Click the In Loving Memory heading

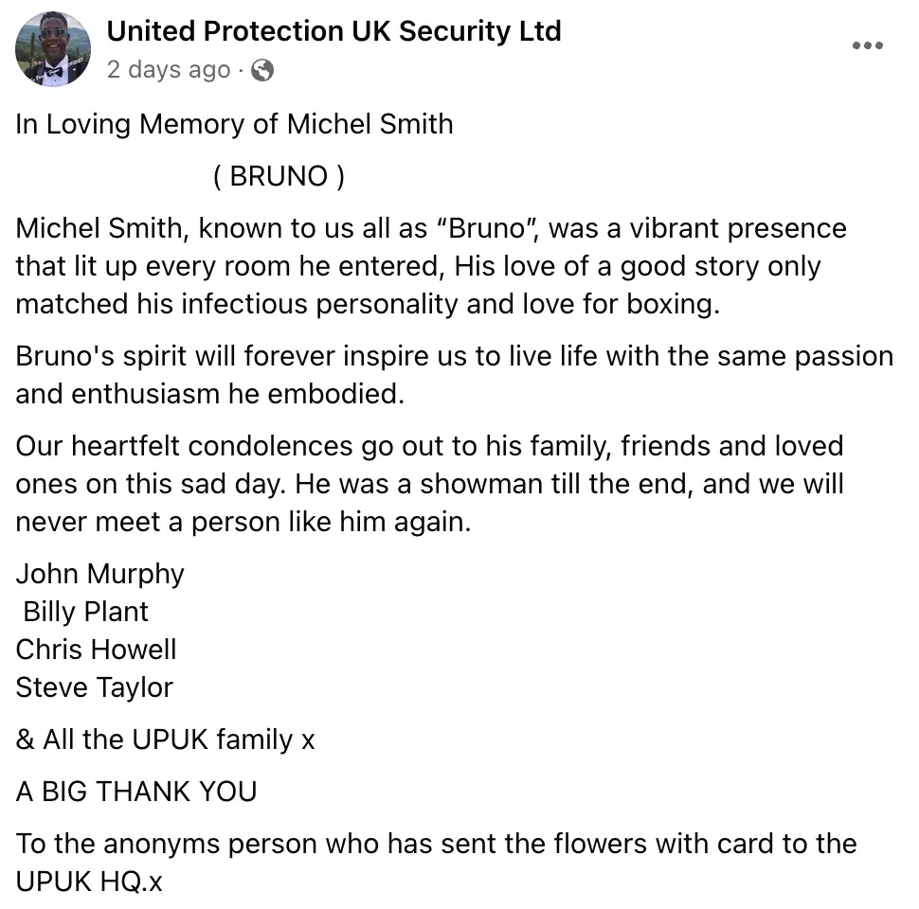(x=234, y=123)
